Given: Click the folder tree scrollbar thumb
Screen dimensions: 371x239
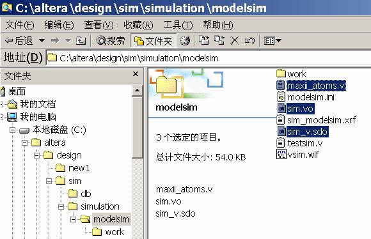Looking at the screenshot, I should [x=138, y=127].
